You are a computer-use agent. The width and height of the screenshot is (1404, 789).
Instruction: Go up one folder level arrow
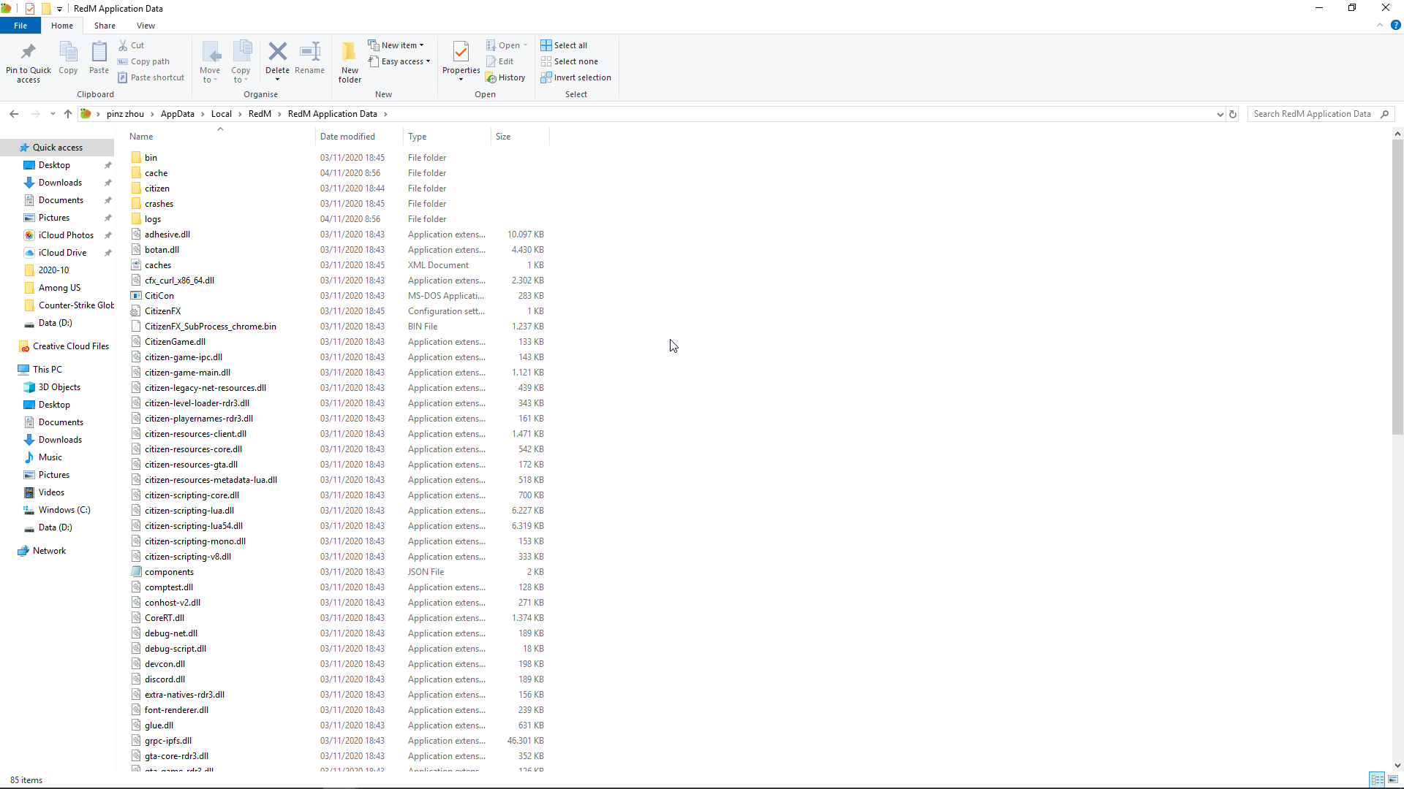[x=68, y=114]
